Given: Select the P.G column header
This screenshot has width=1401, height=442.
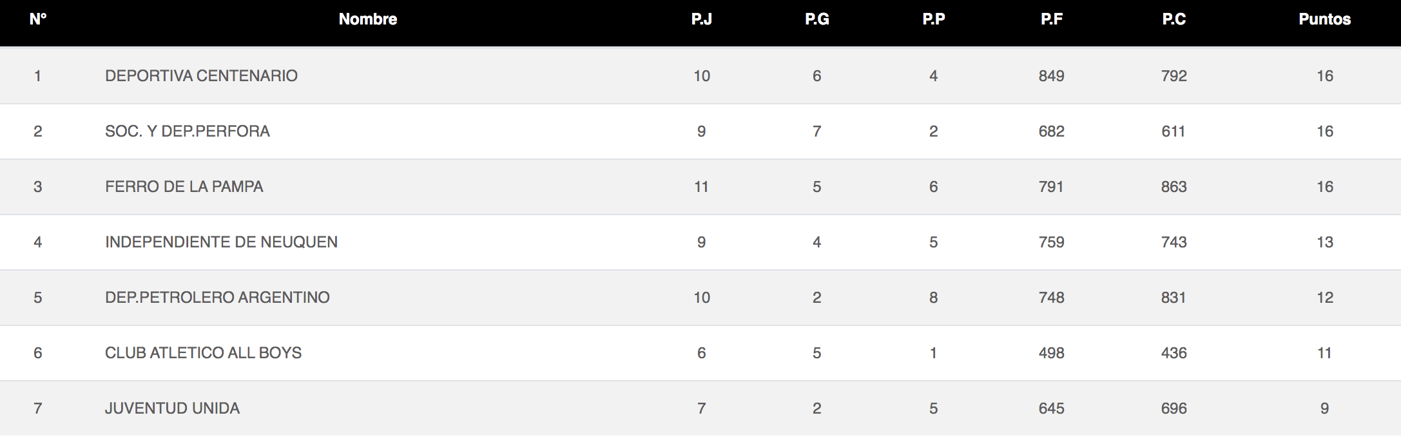Looking at the screenshot, I should 816,19.
